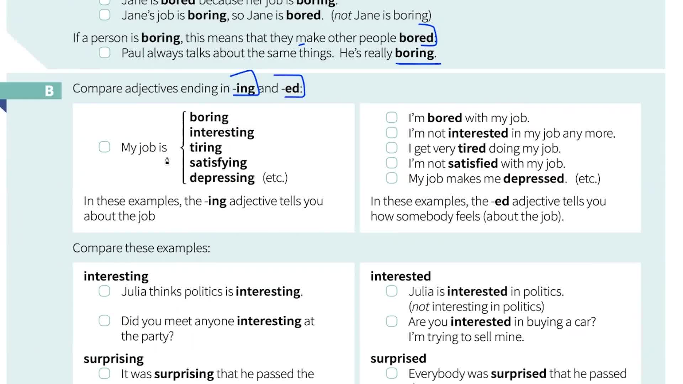This screenshot has height=384, width=683.
Task: Check the 'I get very tired' box
Action: (x=391, y=148)
